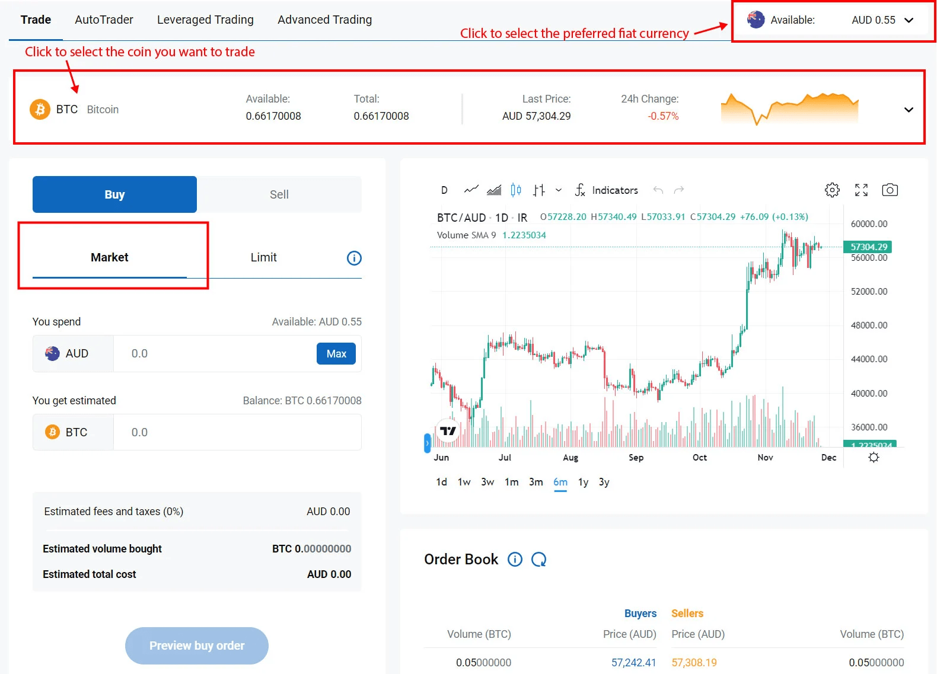This screenshot has width=937, height=674.
Task: Open chart display settings via bottom gear
Action: [x=874, y=457]
